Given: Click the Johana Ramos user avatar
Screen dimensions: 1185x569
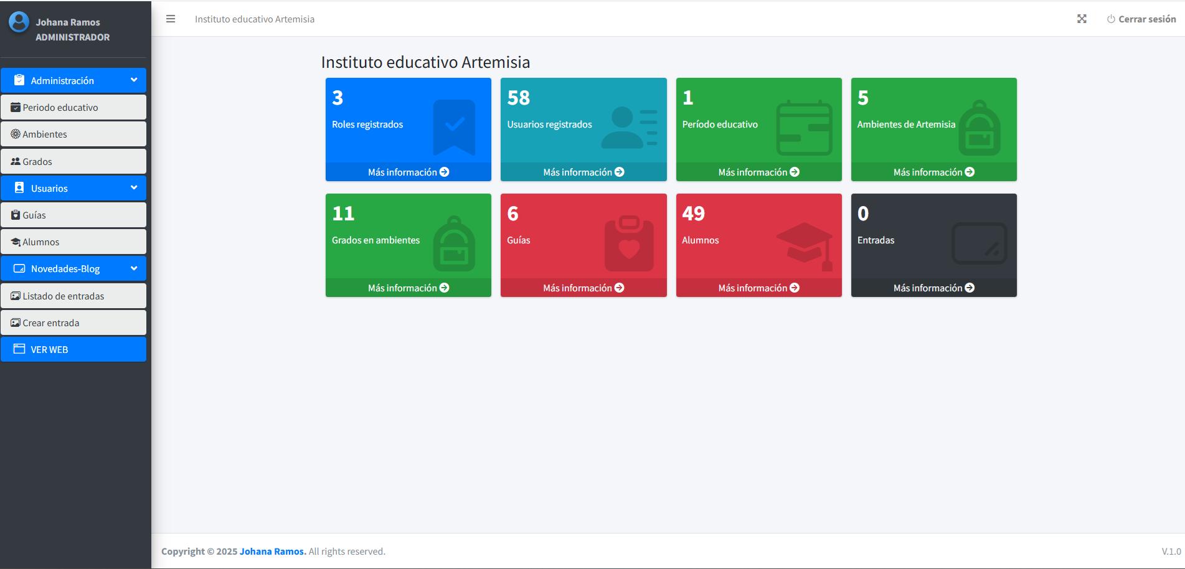Looking at the screenshot, I should [19, 22].
